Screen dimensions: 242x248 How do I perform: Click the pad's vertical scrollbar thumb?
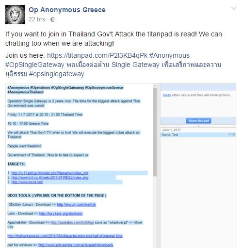point(155,132)
